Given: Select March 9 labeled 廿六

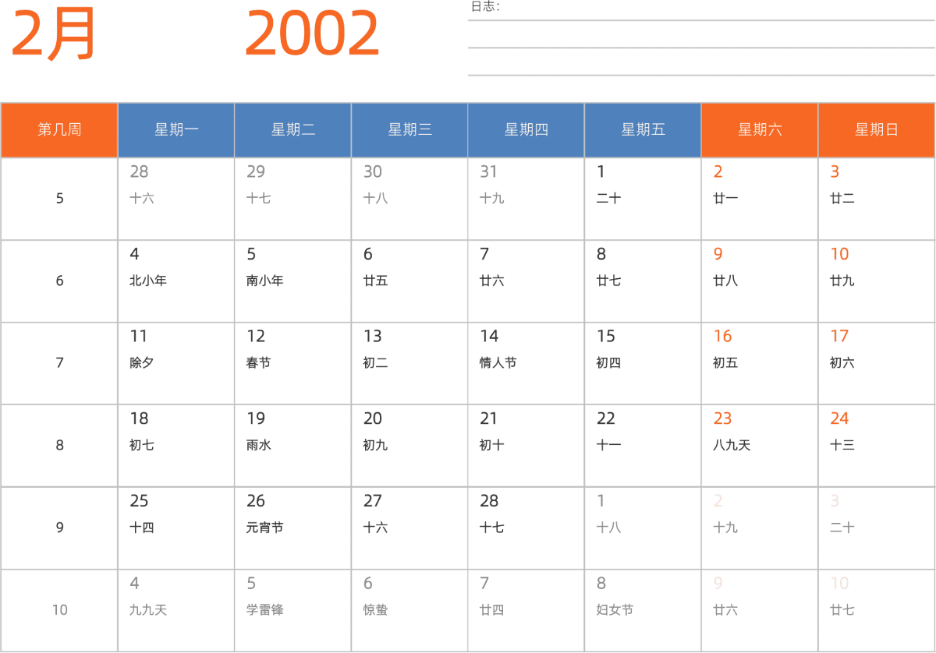Looking at the screenshot, I should [760, 610].
